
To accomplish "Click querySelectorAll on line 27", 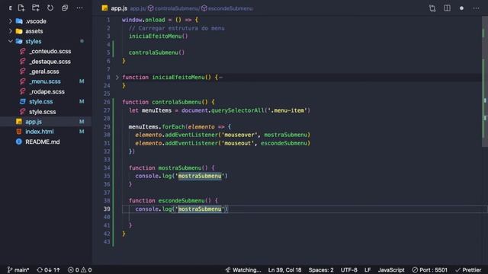I will [237, 110].
